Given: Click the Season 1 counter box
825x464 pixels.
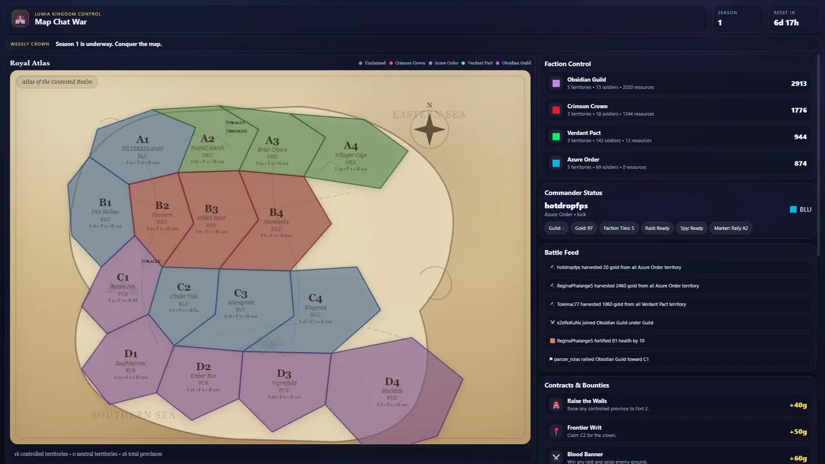Looking at the screenshot, I should click(x=737, y=18).
